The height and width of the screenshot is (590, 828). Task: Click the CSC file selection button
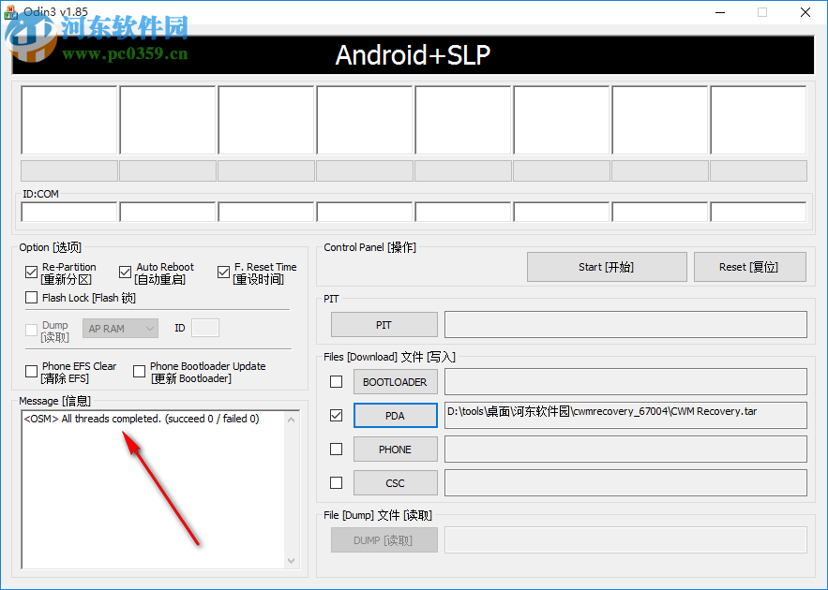click(395, 482)
